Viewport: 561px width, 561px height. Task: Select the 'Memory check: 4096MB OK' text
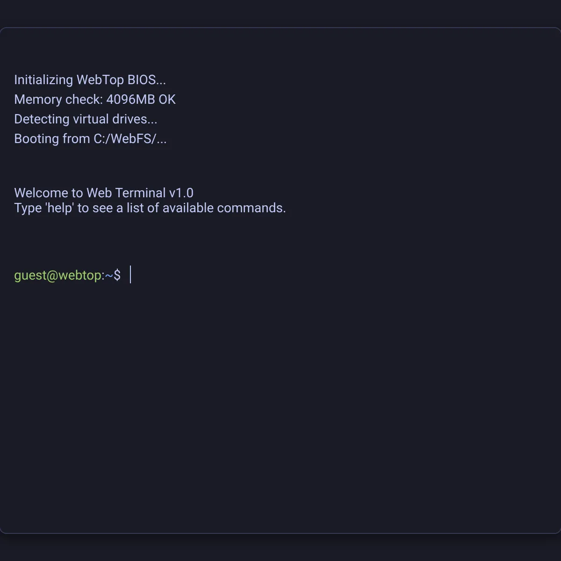coord(95,99)
